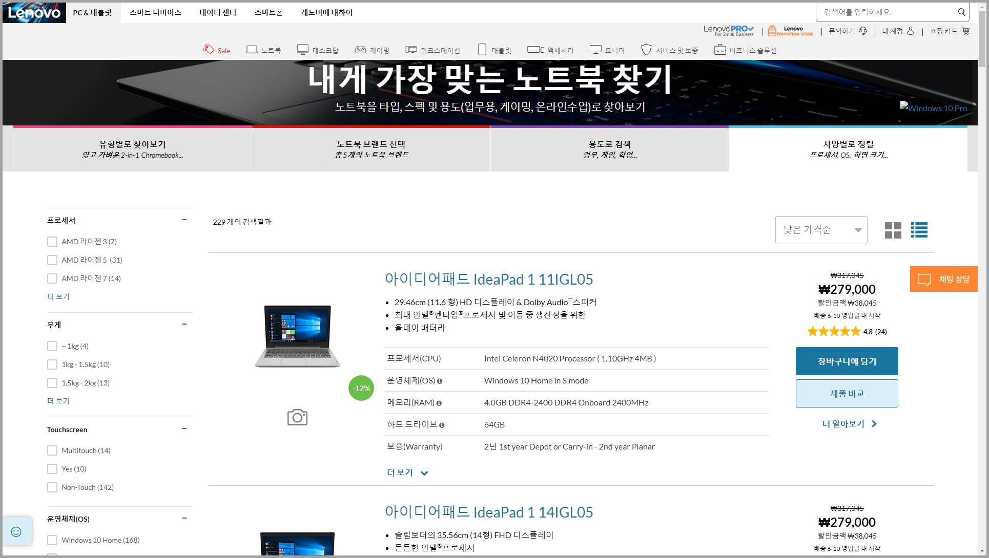Click the 노트북 laptop icon
The image size is (989, 558).
252,50
